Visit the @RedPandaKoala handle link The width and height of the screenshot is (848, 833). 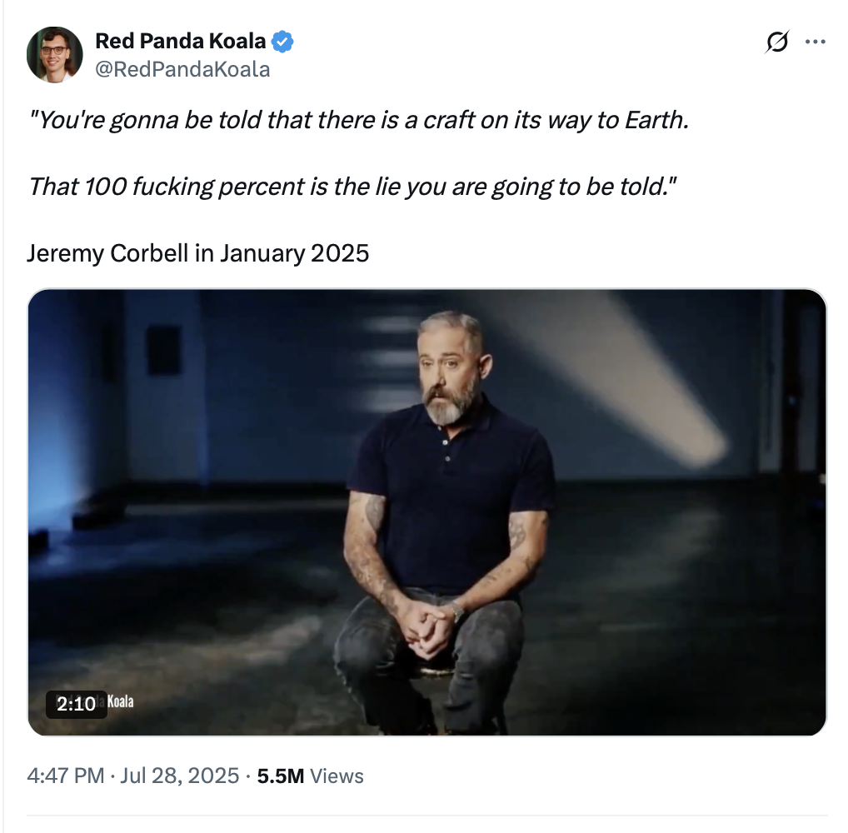(x=182, y=69)
